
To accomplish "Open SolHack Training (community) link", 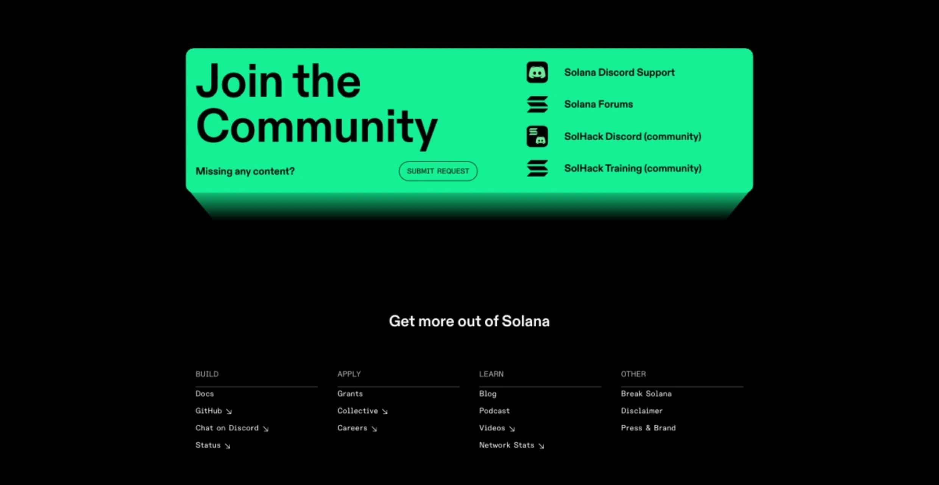I will [x=632, y=168].
